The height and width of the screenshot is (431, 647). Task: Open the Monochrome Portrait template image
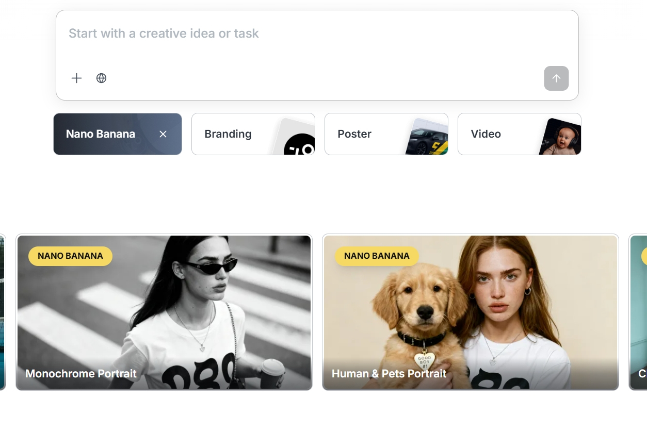pos(164,312)
